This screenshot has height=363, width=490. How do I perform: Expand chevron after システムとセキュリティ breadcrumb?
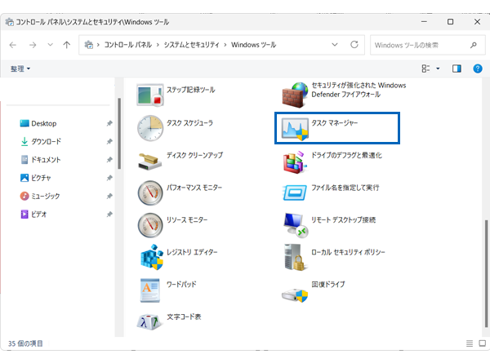225,45
